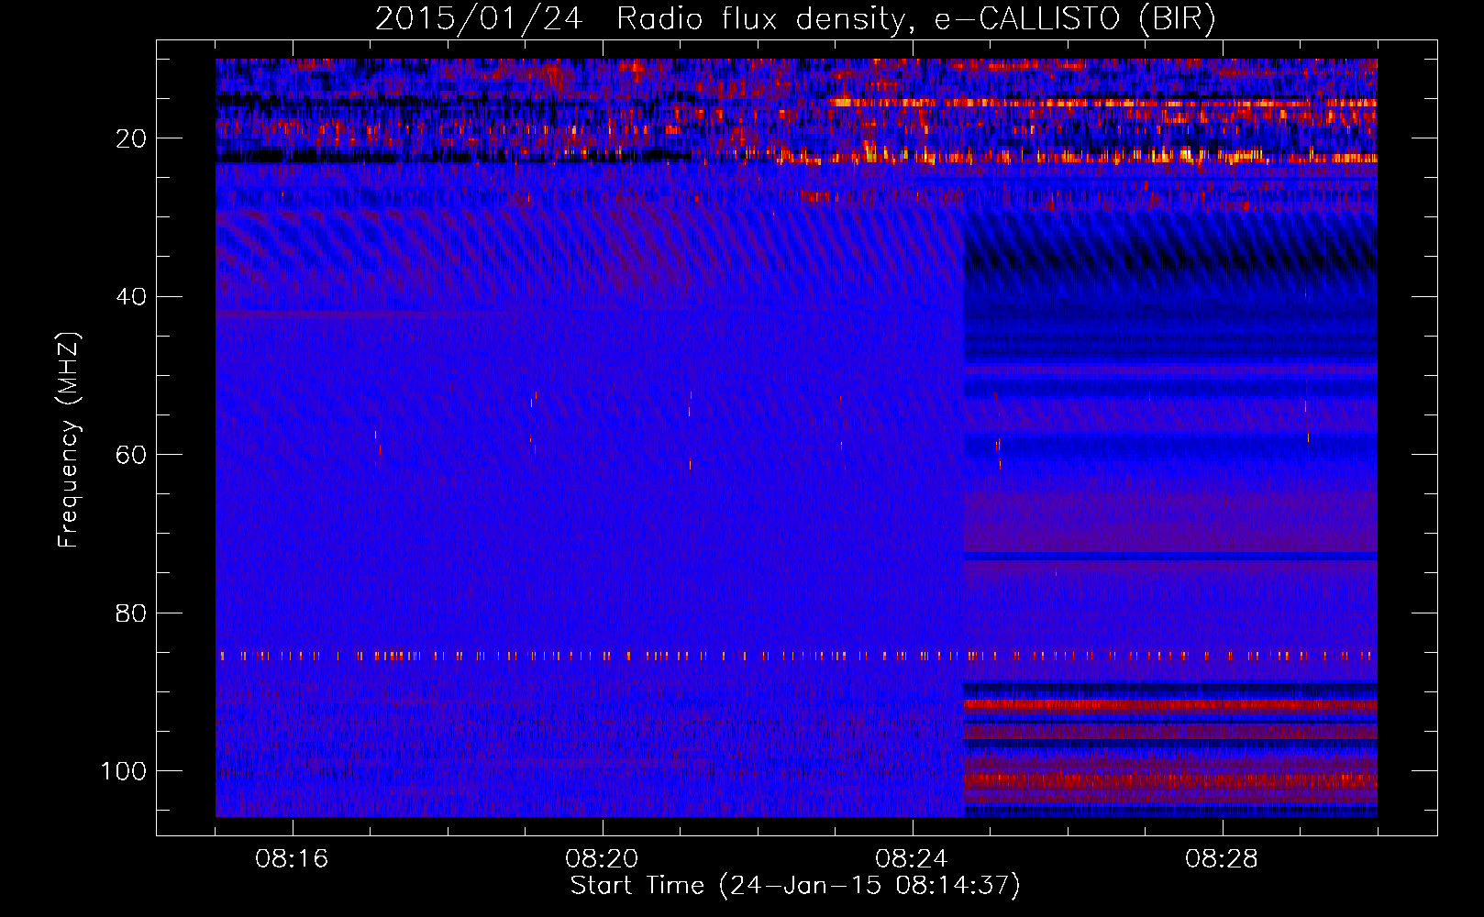Click the 08:28 time tick label
This screenshot has height=917, width=1484.
point(1222,859)
